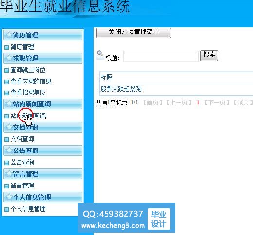Go to 上一页 in pagination
253x235 pixels.
coord(179,102)
